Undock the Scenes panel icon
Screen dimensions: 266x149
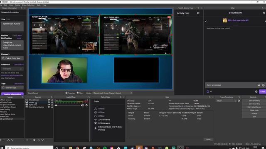click(x=23, y=97)
